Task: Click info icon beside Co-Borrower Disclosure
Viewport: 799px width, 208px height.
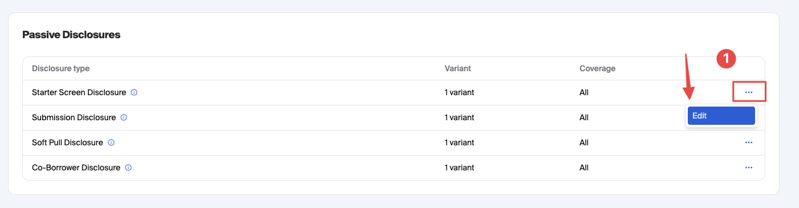Action: pos(128,168)
